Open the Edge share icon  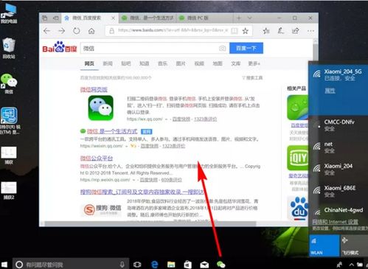[296, 31]
